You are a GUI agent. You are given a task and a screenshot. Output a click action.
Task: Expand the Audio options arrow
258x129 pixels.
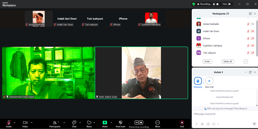pyautogui.click(x=14, y=123)
